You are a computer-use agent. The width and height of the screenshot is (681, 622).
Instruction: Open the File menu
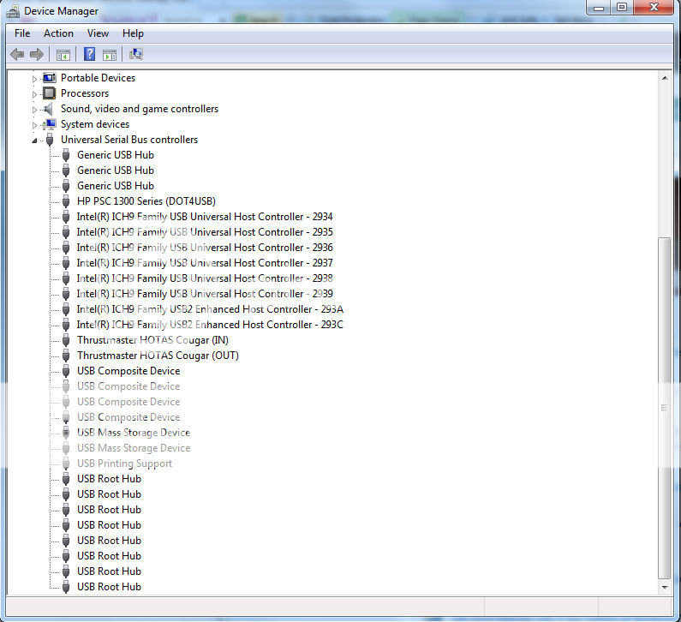[x=22, y=33]
